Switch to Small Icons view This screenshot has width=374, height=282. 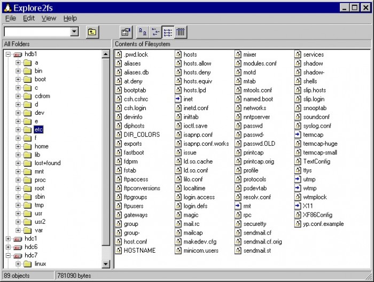tap(155, 32)
